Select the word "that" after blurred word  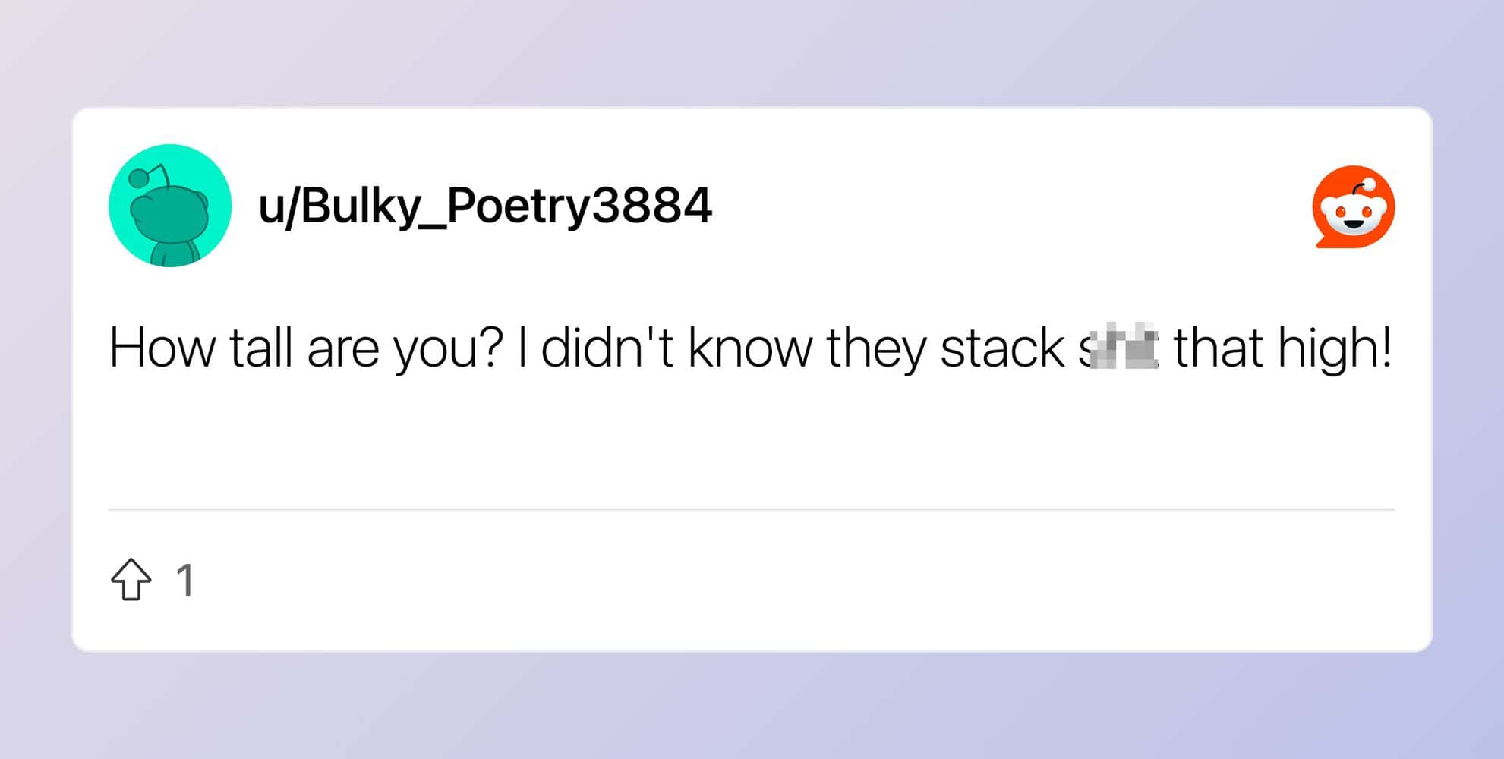pyautogui.click(x=1219, y=348)
